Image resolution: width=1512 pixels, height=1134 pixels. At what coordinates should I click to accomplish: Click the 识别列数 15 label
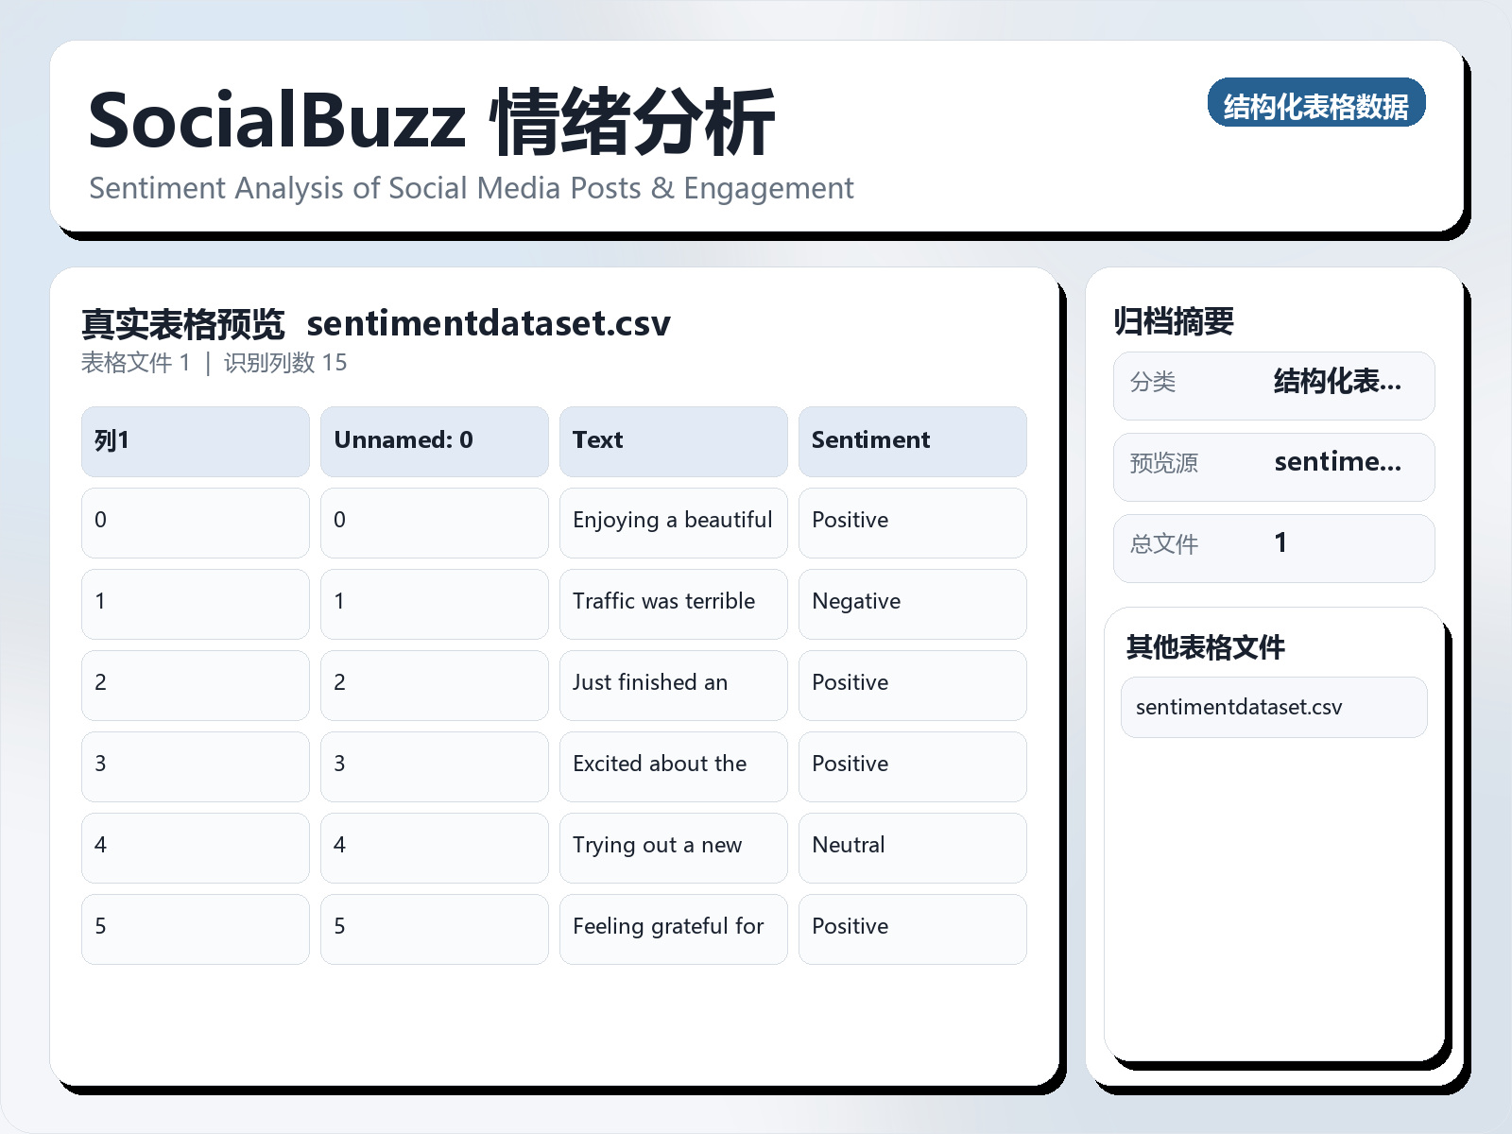[285, 362]
